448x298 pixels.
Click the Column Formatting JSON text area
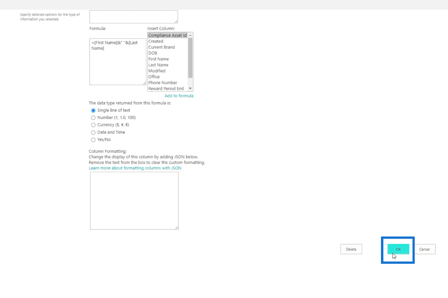pos(134,201)
